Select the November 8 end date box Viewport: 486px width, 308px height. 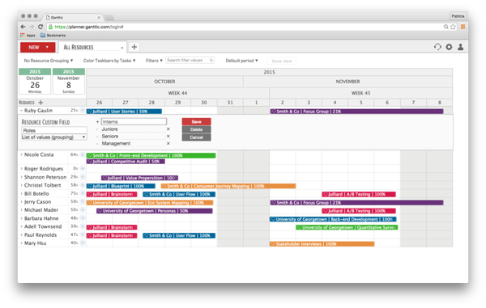[69, 82]
